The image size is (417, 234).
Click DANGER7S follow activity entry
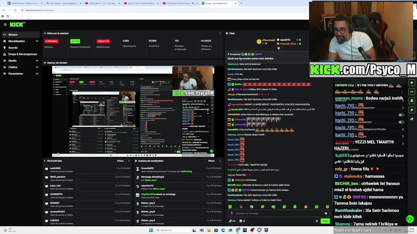[87, 196]
